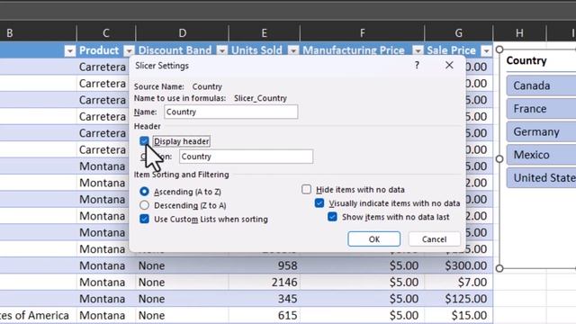The width and height of the screenshot is (576, 324).
Task: Select the Manufacturing Price cell in the 2146 row
Action: (x=362, y=282)
